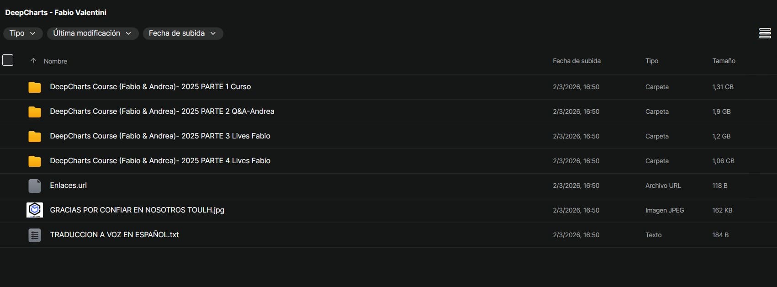The image size is (777, 287).
Task: Click the PARTE 4 Lives Fabio folder icon
Action: click(35, 161)
